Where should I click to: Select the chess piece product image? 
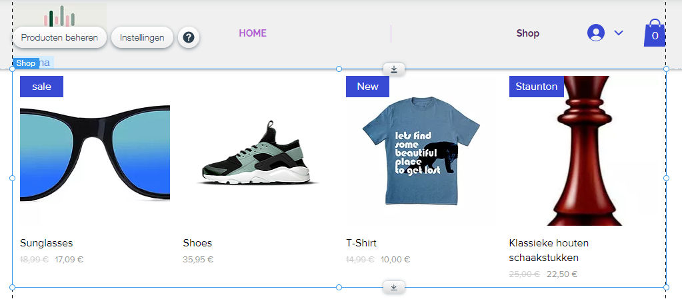click(584, 150)
